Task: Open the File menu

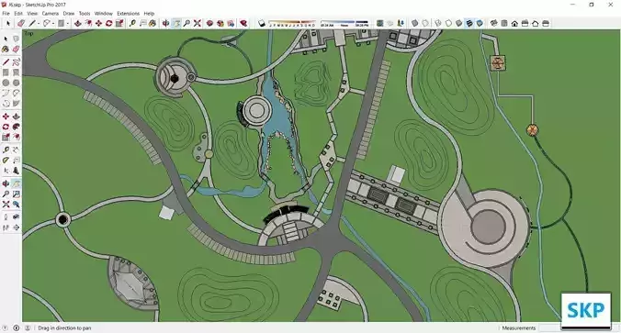Action: pos(6,14)
